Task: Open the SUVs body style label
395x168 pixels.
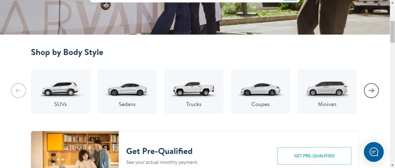Action: (61, 104)
